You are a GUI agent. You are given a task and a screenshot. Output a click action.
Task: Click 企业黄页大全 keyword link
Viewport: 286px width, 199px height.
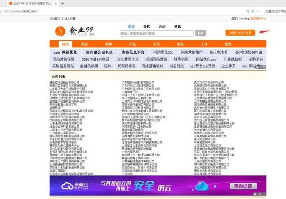[x=128, y=59]
